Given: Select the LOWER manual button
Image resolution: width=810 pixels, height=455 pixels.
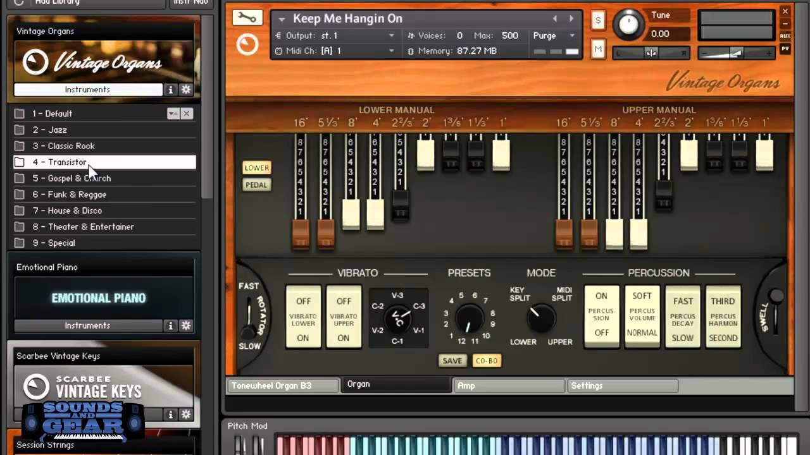Looking at the screenshot, I should click(x=256, y=167).
